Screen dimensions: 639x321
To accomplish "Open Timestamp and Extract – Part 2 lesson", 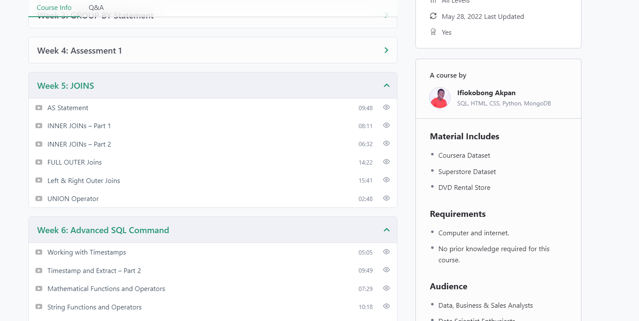I will 94,271.
